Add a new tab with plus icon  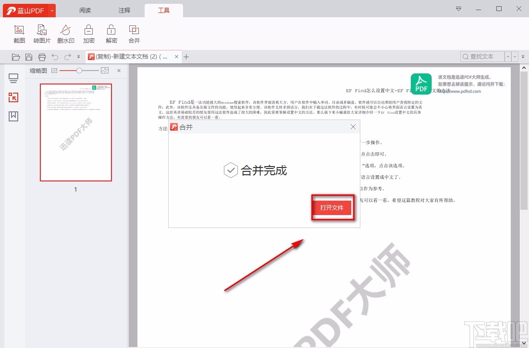tap(186, 57)
